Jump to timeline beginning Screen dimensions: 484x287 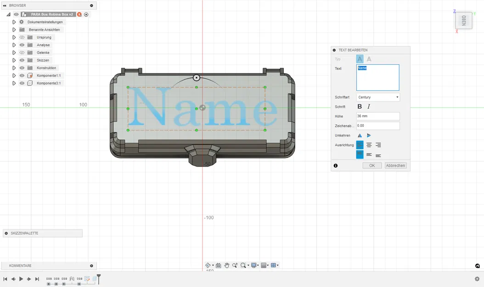pos(5,279)
